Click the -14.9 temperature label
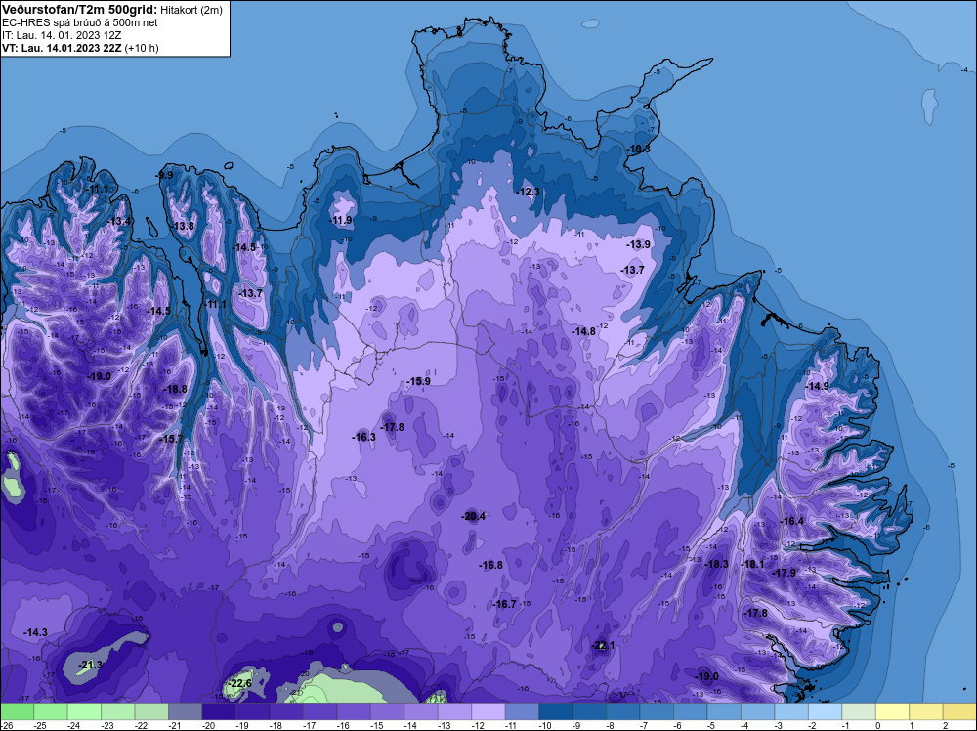This screenshot has height=731, width=977. tap(818, 386)
